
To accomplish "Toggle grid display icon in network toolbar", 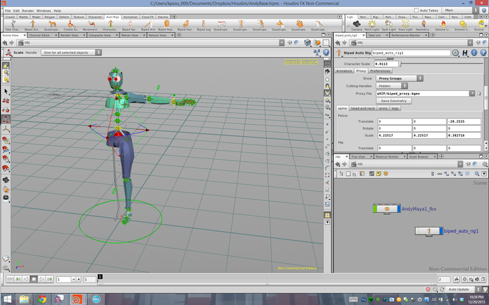I will pos(467,174).
